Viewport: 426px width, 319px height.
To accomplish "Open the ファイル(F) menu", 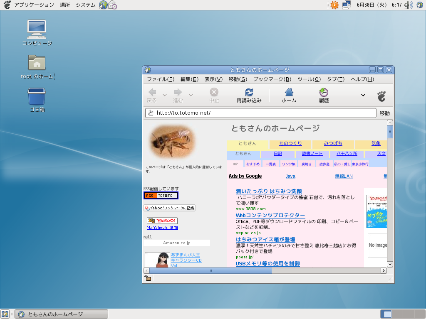I will tap(161, 79).
